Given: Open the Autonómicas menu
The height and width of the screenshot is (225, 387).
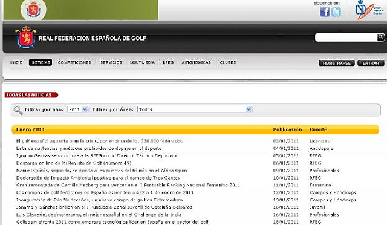Looking at the screenshot, I should [196, 62].
